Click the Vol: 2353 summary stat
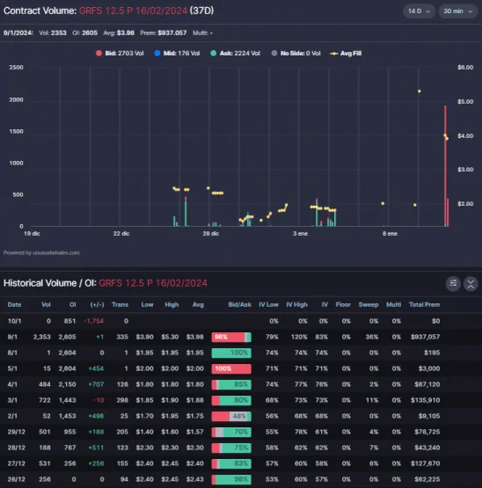The width and height of the screenshot is (482, 488). (x=53, y=33)
